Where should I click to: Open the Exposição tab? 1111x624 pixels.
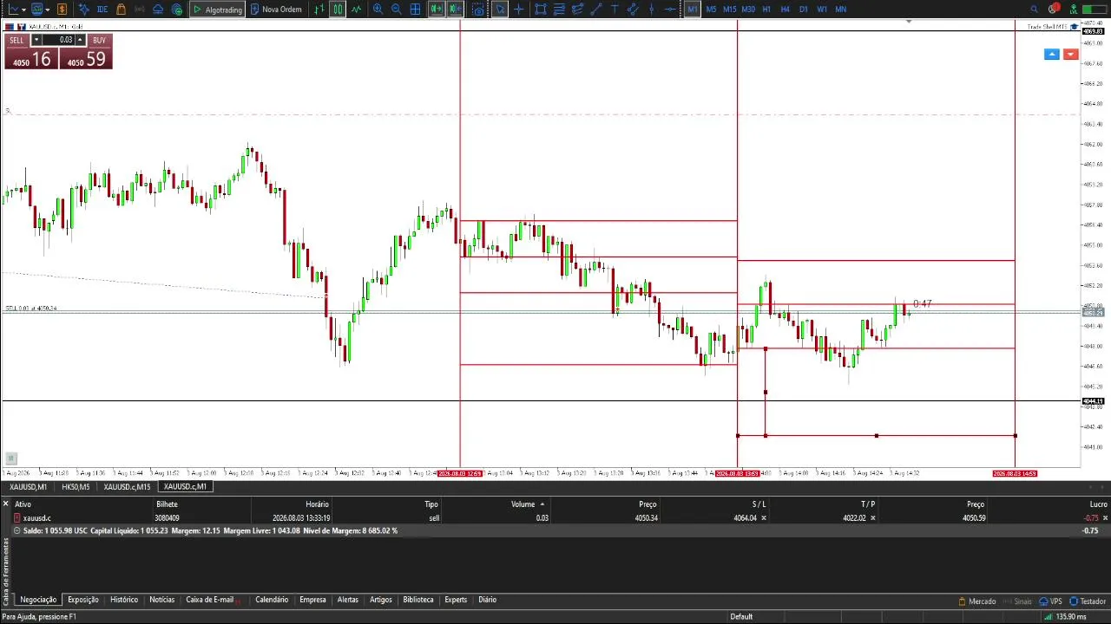click(x=83, y=600)
